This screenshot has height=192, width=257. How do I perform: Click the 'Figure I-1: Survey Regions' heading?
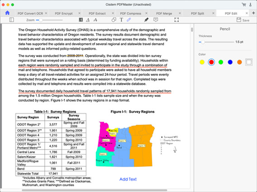coord(133,112)
